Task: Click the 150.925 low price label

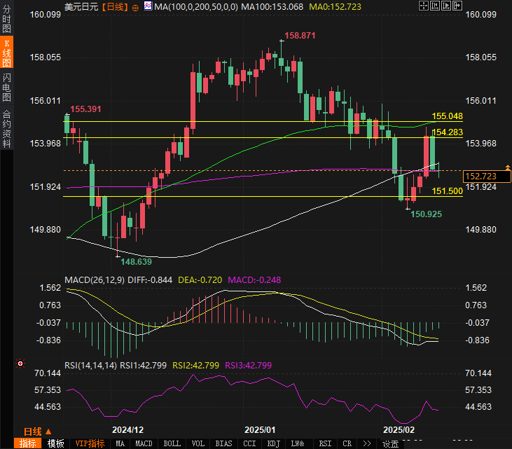Action: pyautogui.click(x=426, y=214)
